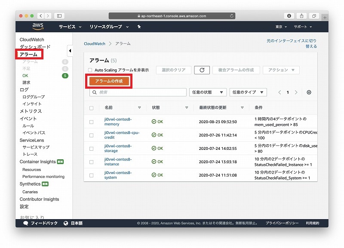Viewport: 344px width, 248px height.
Task: Click 利用規約 footer link
Action: tap(313, 223)
